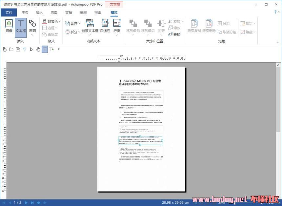The image size is (282, 206).
Task: Click the 图像 (Image) insert icon
Action: click(9, 26)
